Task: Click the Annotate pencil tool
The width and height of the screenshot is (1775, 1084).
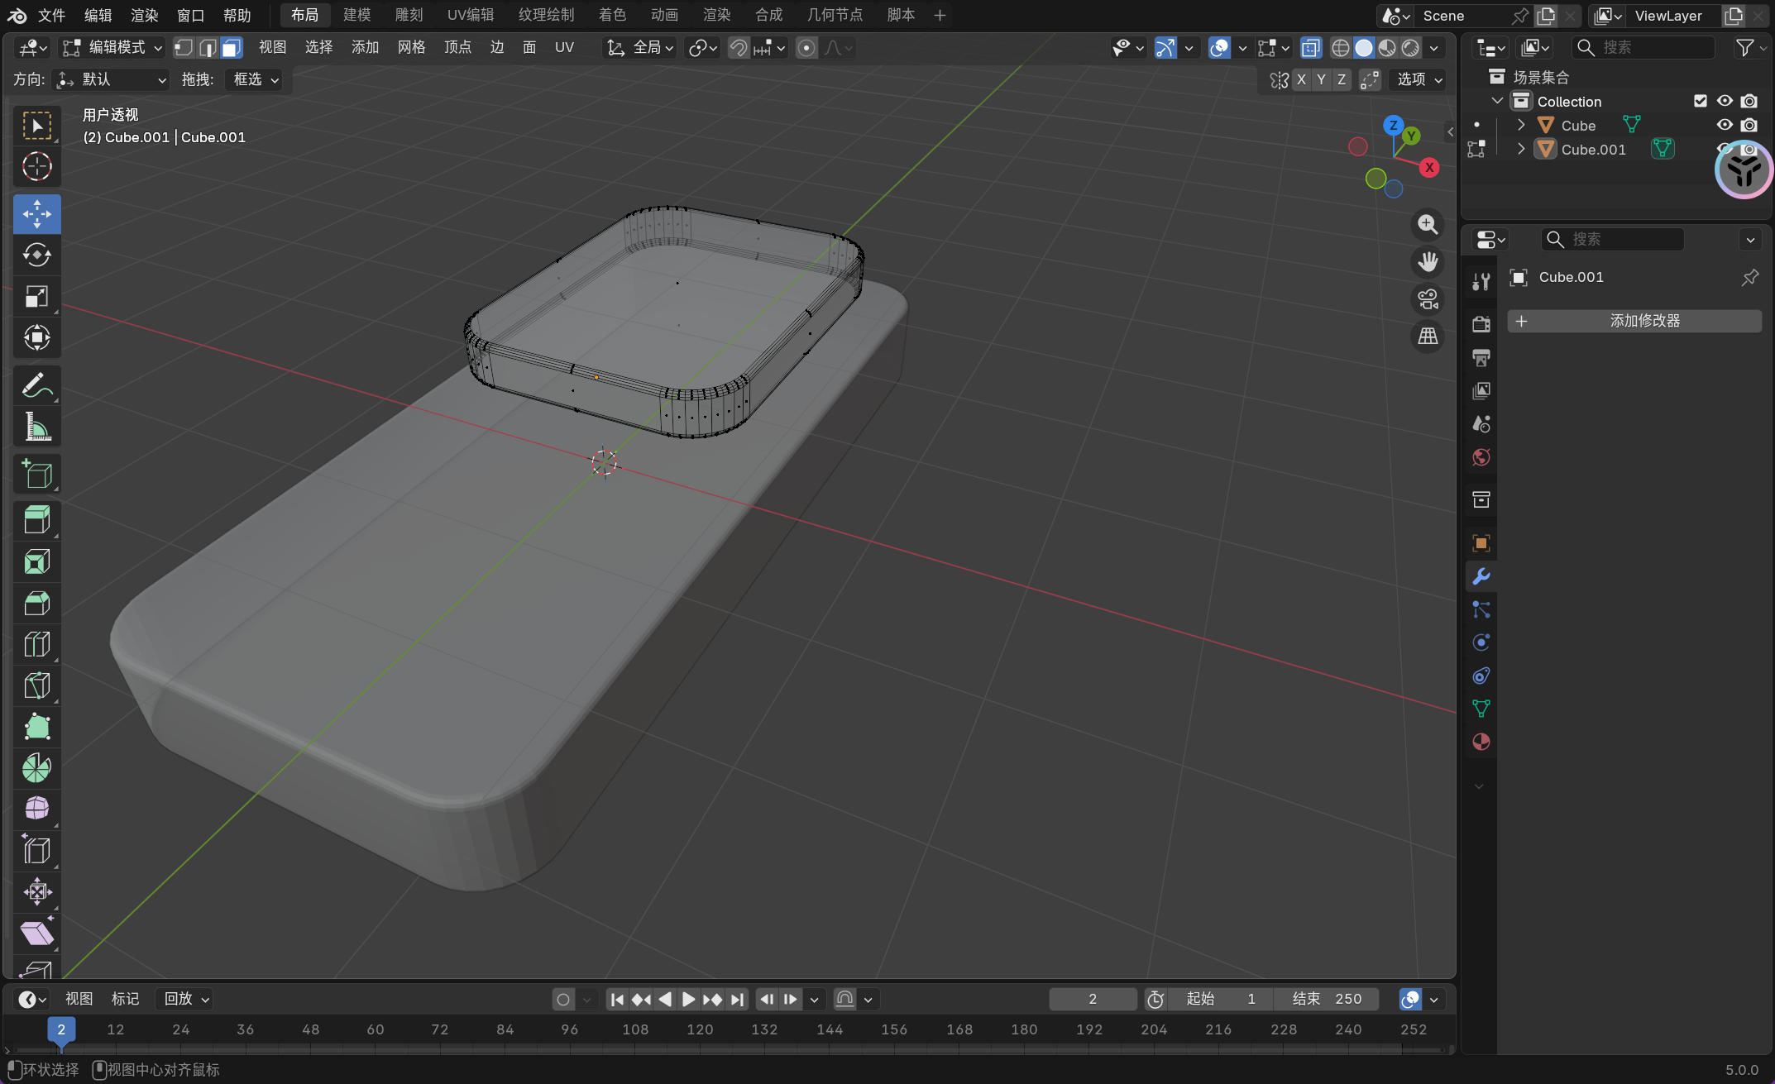Action: tap(36, 386)
